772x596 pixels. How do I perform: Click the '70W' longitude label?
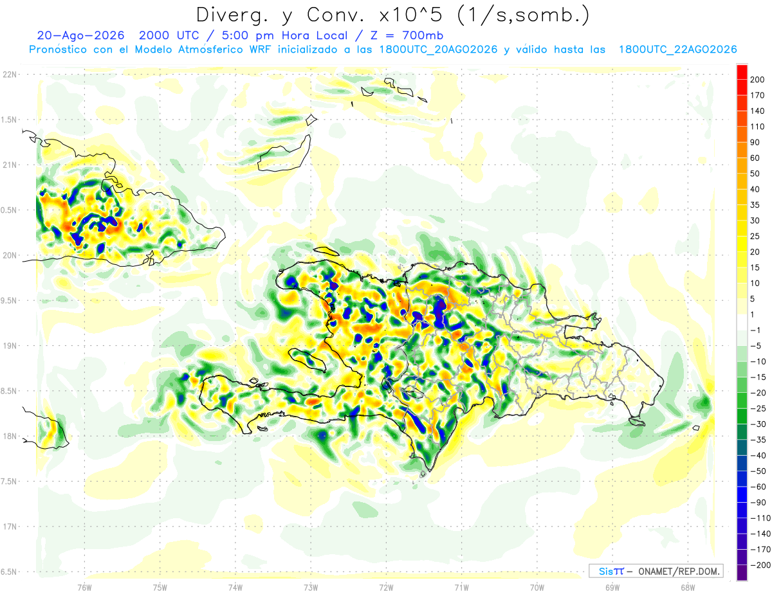537,587
